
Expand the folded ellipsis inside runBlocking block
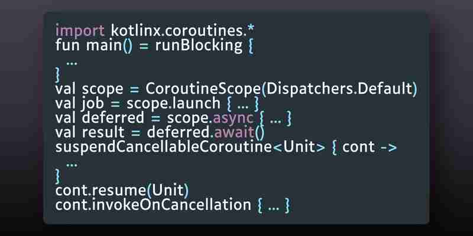(x=72, y=63)
